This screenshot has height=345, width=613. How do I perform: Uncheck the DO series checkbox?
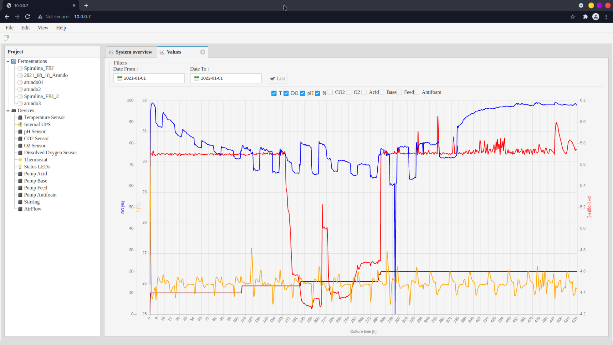(286, 93)
